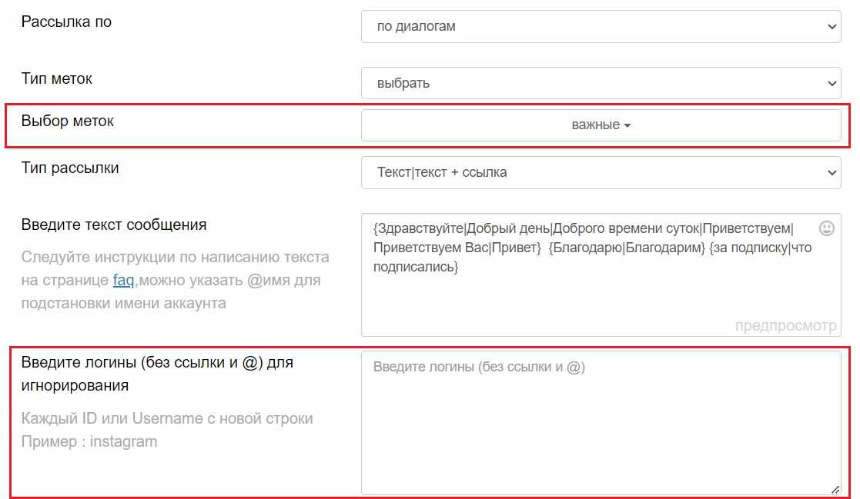Open the emoji picker smiley icon
Screen dimensions: 860x499
826,228
